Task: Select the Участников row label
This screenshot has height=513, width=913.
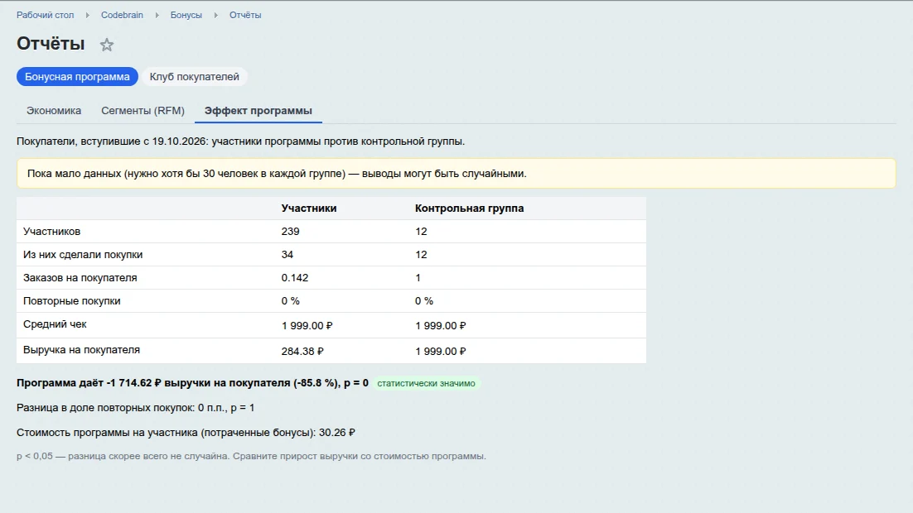Action: pyautogui.click(x=52, y=232)
